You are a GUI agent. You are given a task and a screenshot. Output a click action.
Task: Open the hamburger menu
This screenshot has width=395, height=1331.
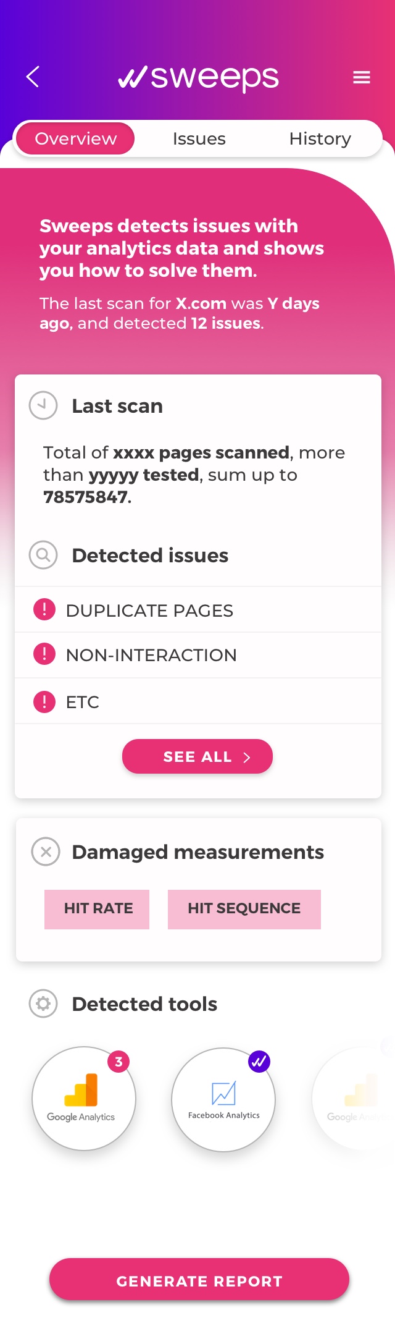[x=362, y=77]
